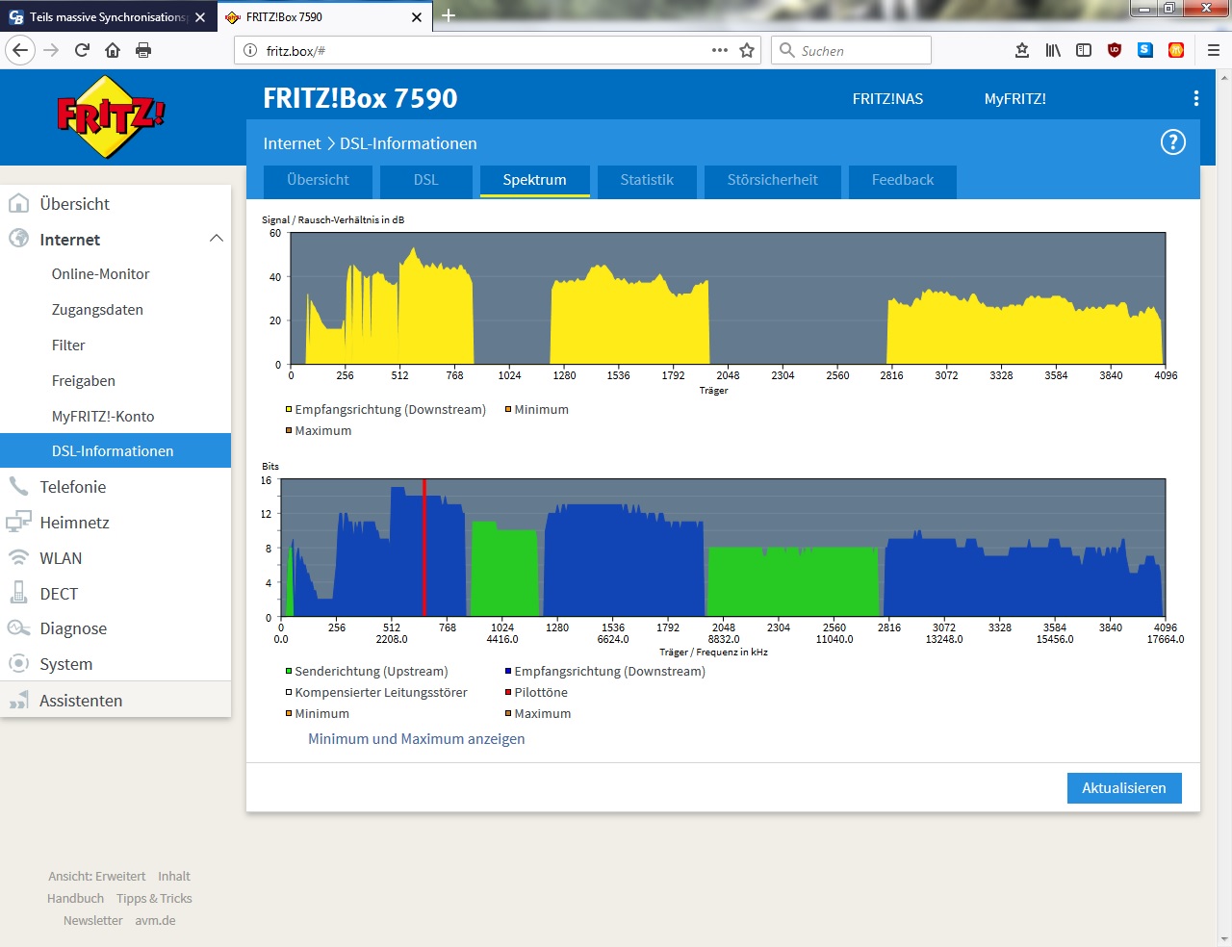Screen dimensions: 1232x947
Task: Open the avm.de footer link
Action: [x=155, y=921]
